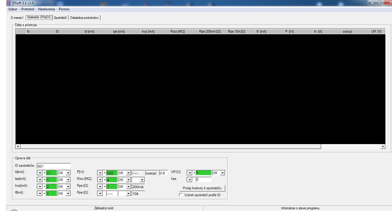
Task: Click the ID column header
Action: (x=69, y=31)
